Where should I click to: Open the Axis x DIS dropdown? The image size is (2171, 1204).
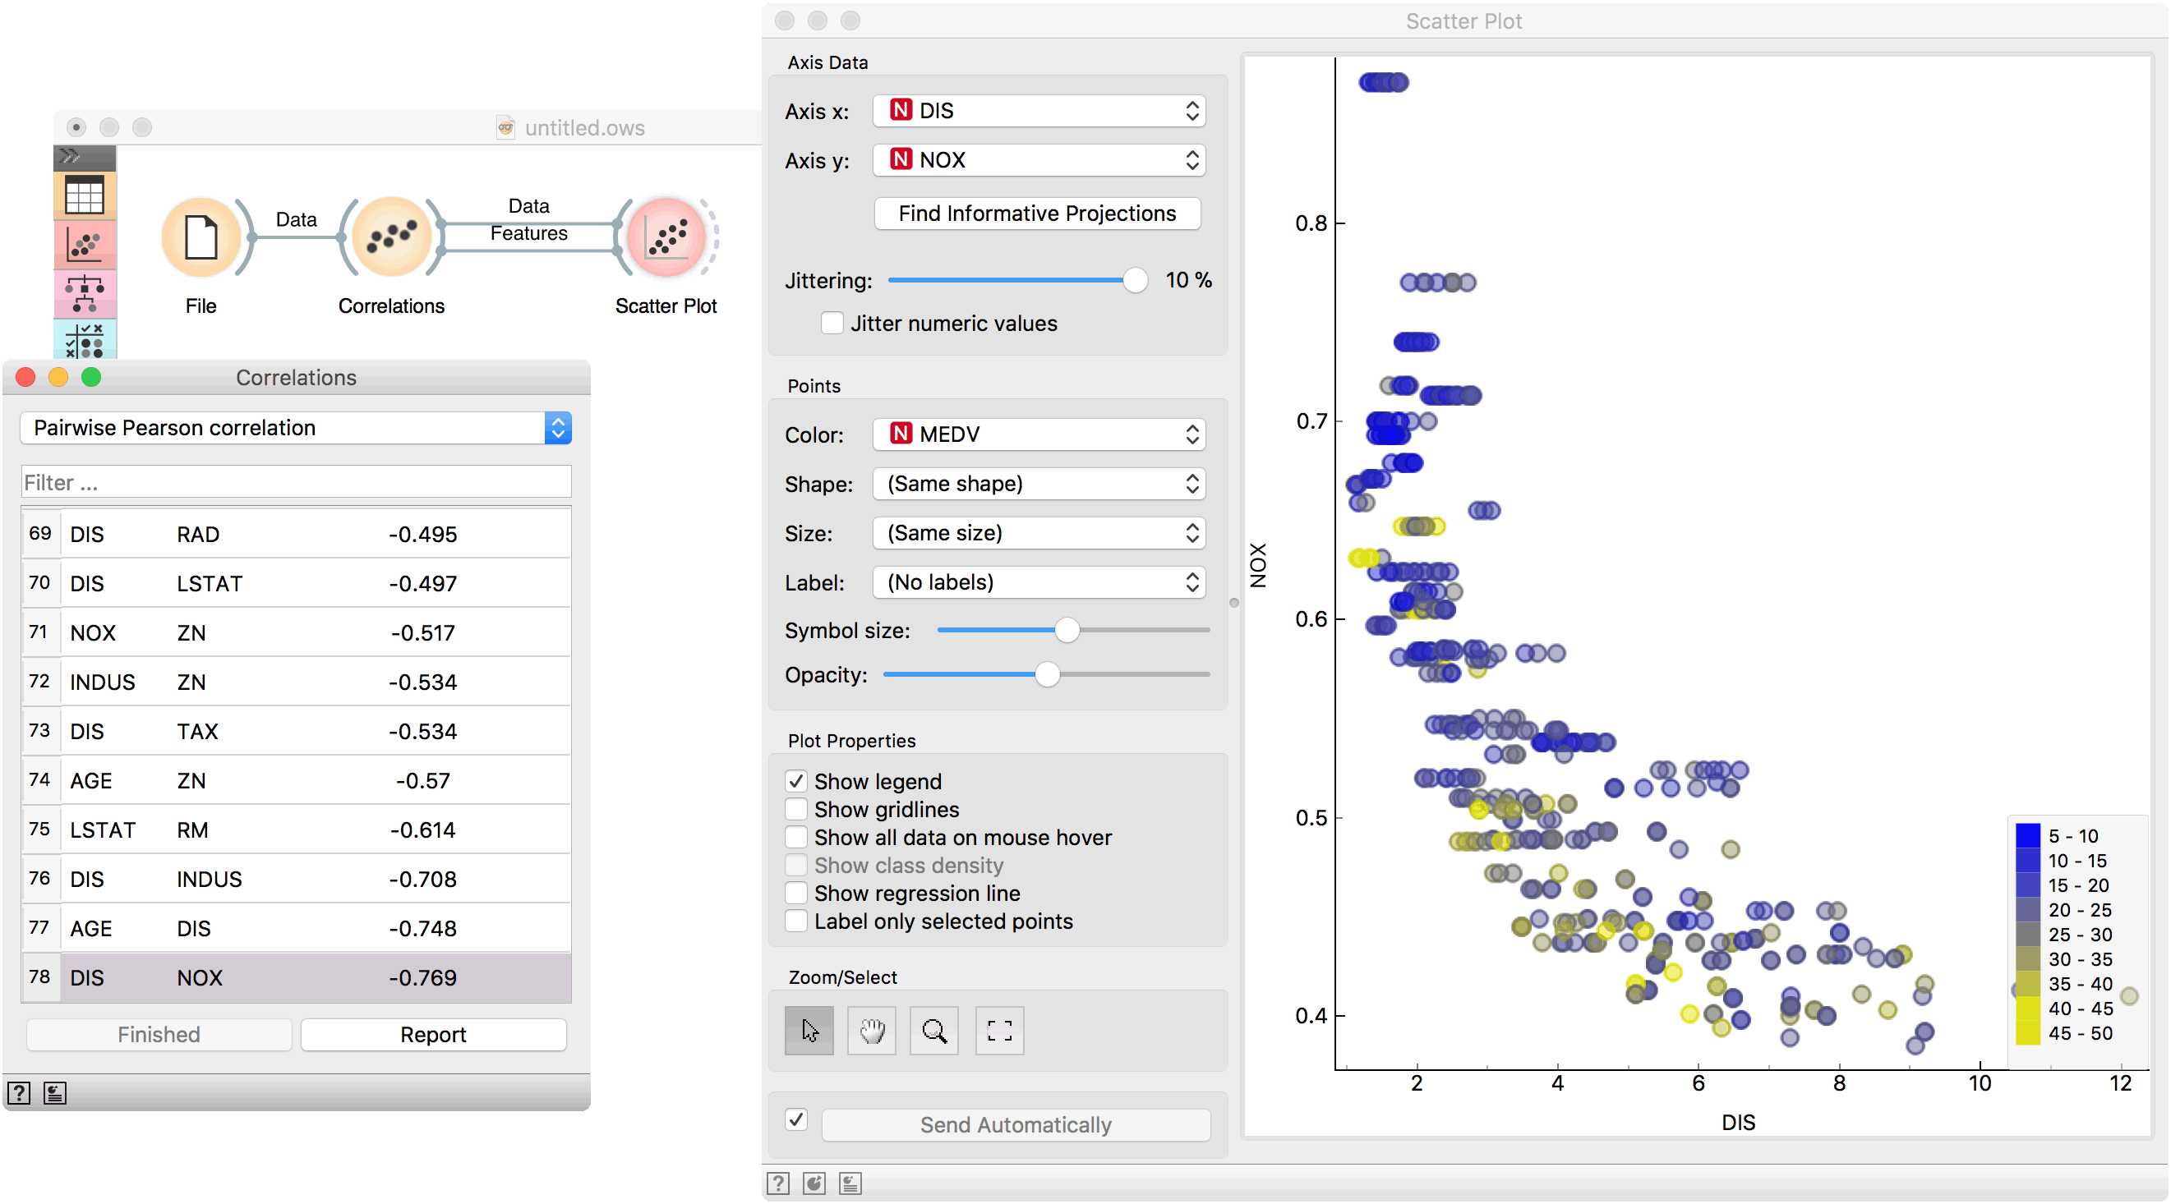(1039, 110)
